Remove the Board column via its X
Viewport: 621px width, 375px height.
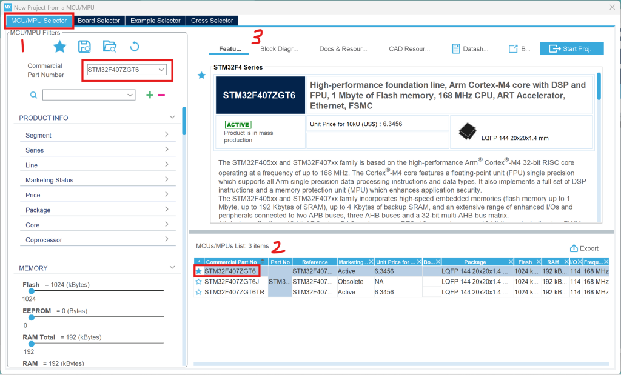[438, 262]
